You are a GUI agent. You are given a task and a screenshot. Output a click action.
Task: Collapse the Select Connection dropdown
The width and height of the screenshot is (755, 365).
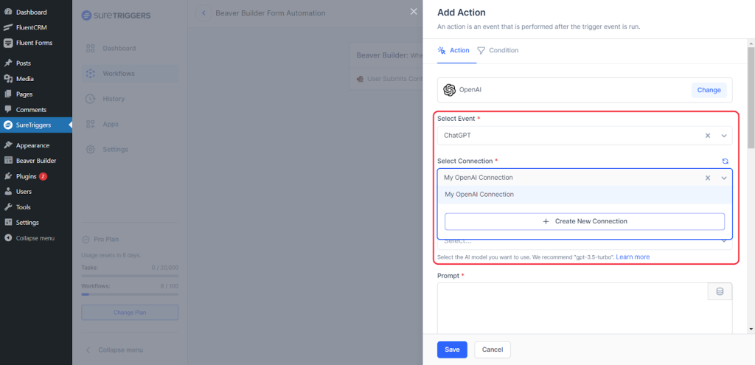point(724,178)
